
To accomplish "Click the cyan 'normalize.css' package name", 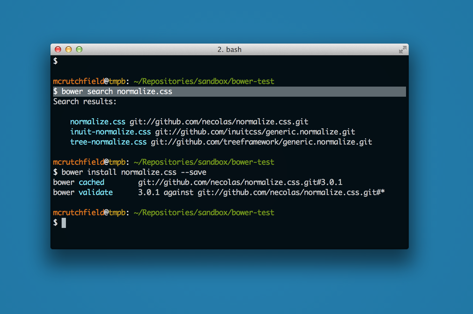I will 98,122.
